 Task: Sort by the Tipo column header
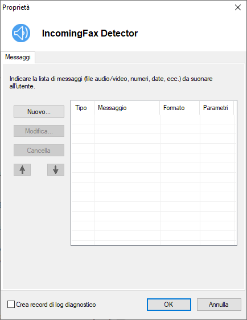[83, 108]
